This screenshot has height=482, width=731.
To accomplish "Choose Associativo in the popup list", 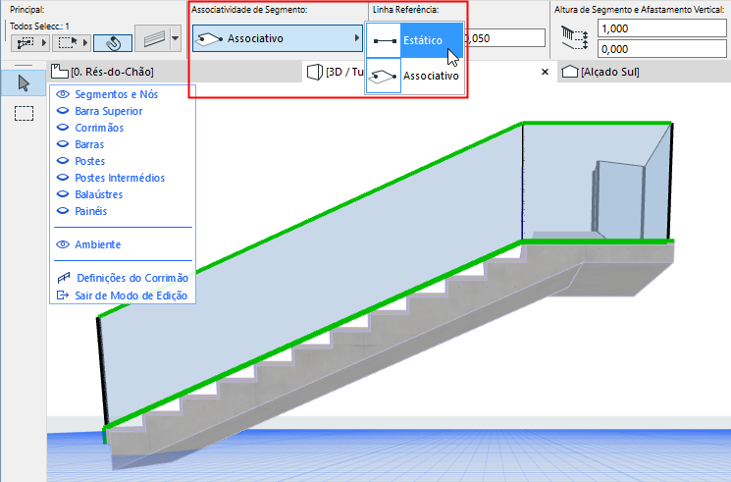I will click(x=414, y=76).
